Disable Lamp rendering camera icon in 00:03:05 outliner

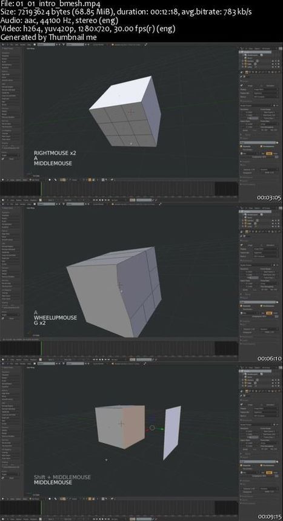279,67
